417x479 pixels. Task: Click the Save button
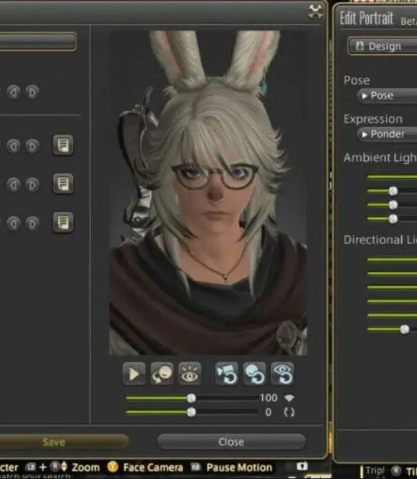click(x=55, y=442)
